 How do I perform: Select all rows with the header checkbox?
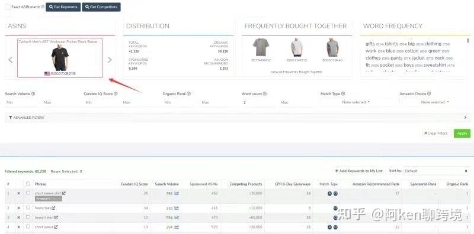(28, 184)
